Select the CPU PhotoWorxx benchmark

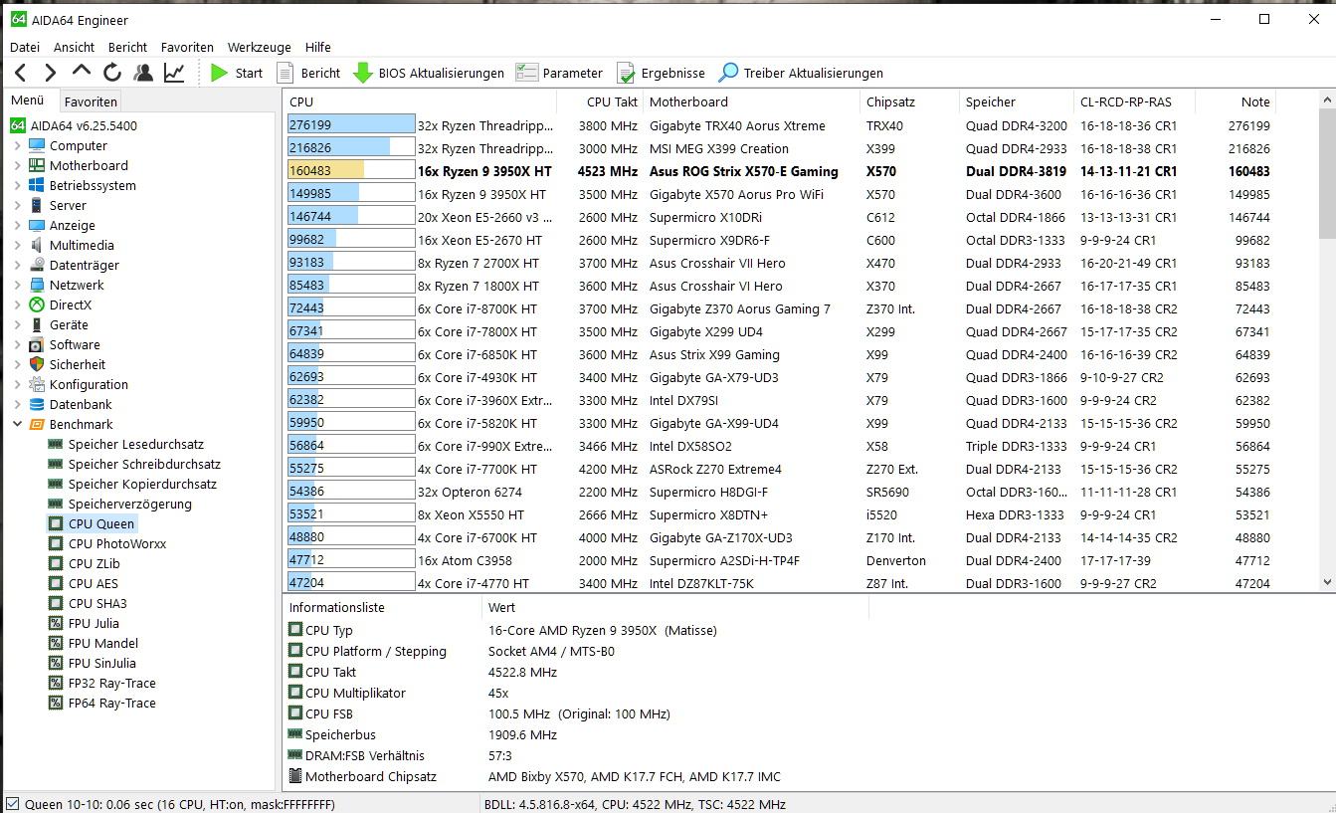[107, 543]
